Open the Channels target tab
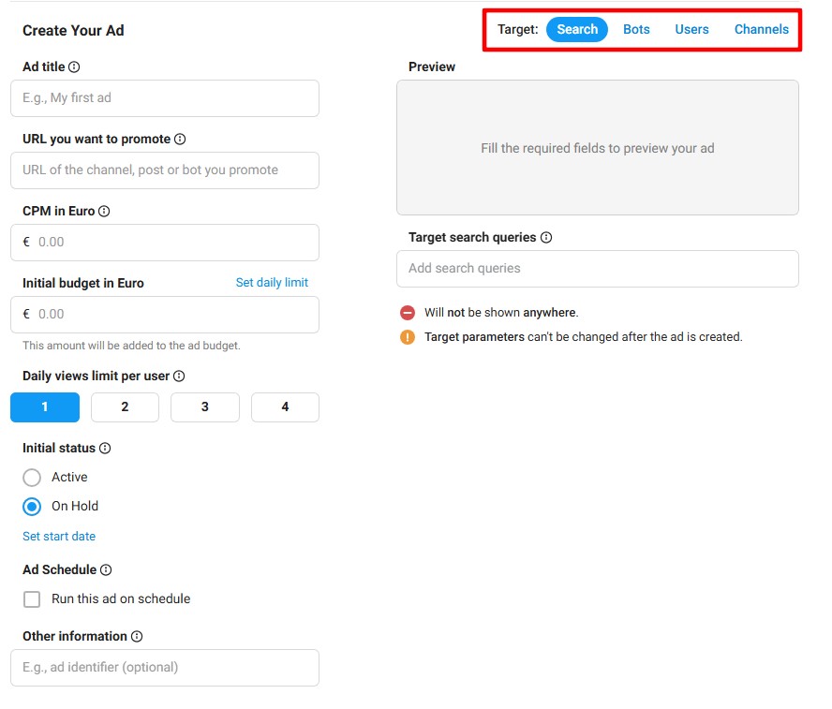The image size is (832, 709). coord(761,30)
